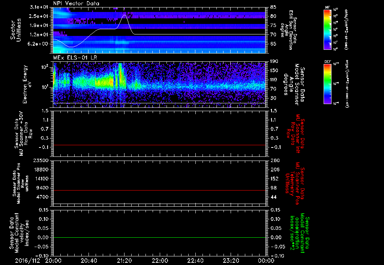384x265 pixels.
Task: Click the ESH Sun Elevation Angle degree label
Action: pos(289,30)
